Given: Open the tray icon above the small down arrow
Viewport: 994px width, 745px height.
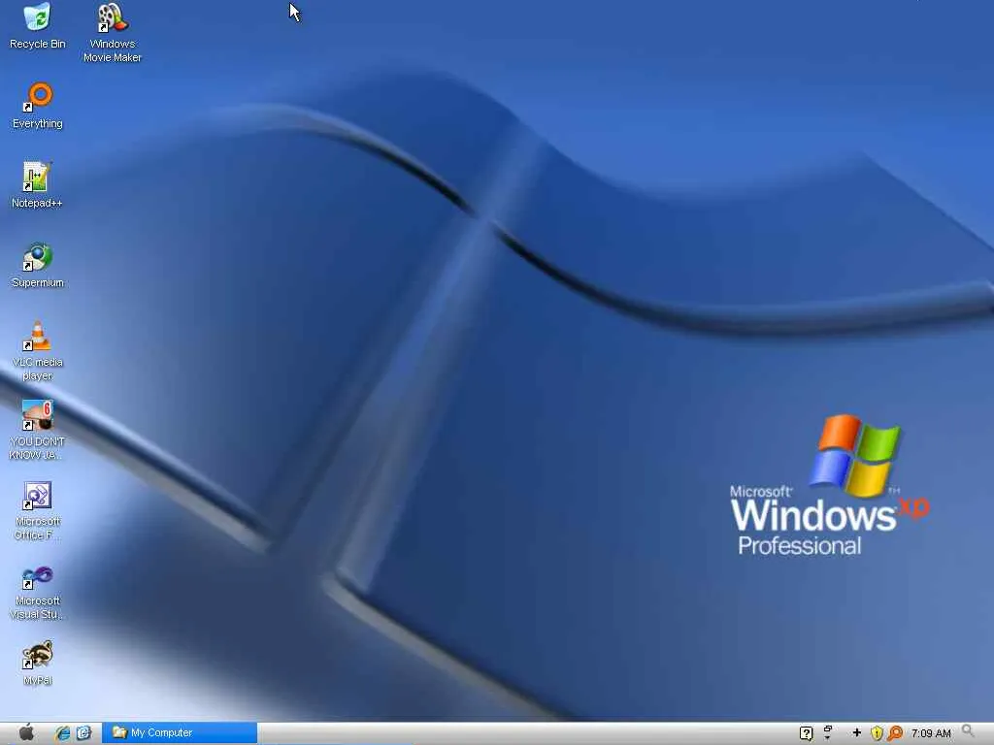Looking at the screenshot, I should pos(828,729).
